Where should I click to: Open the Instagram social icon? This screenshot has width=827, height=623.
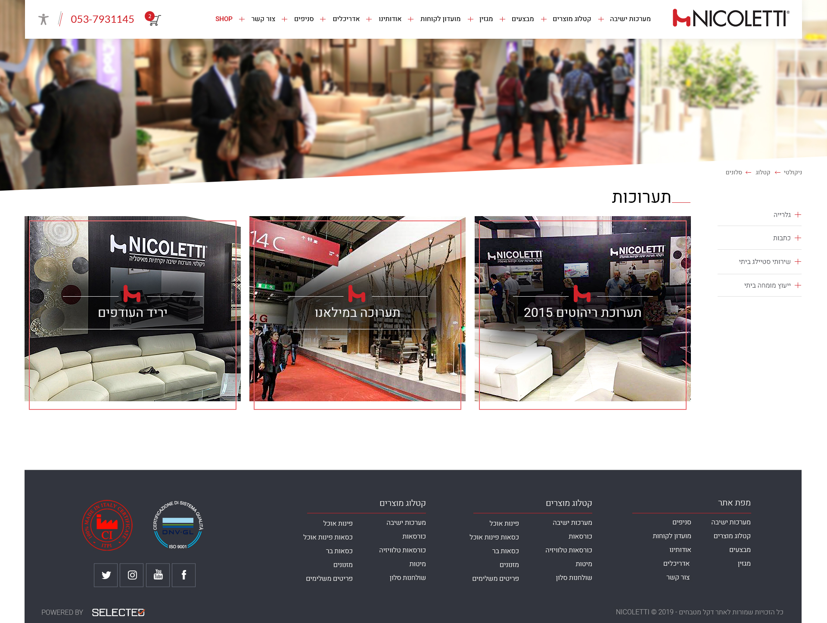click(x=132, y=575)
